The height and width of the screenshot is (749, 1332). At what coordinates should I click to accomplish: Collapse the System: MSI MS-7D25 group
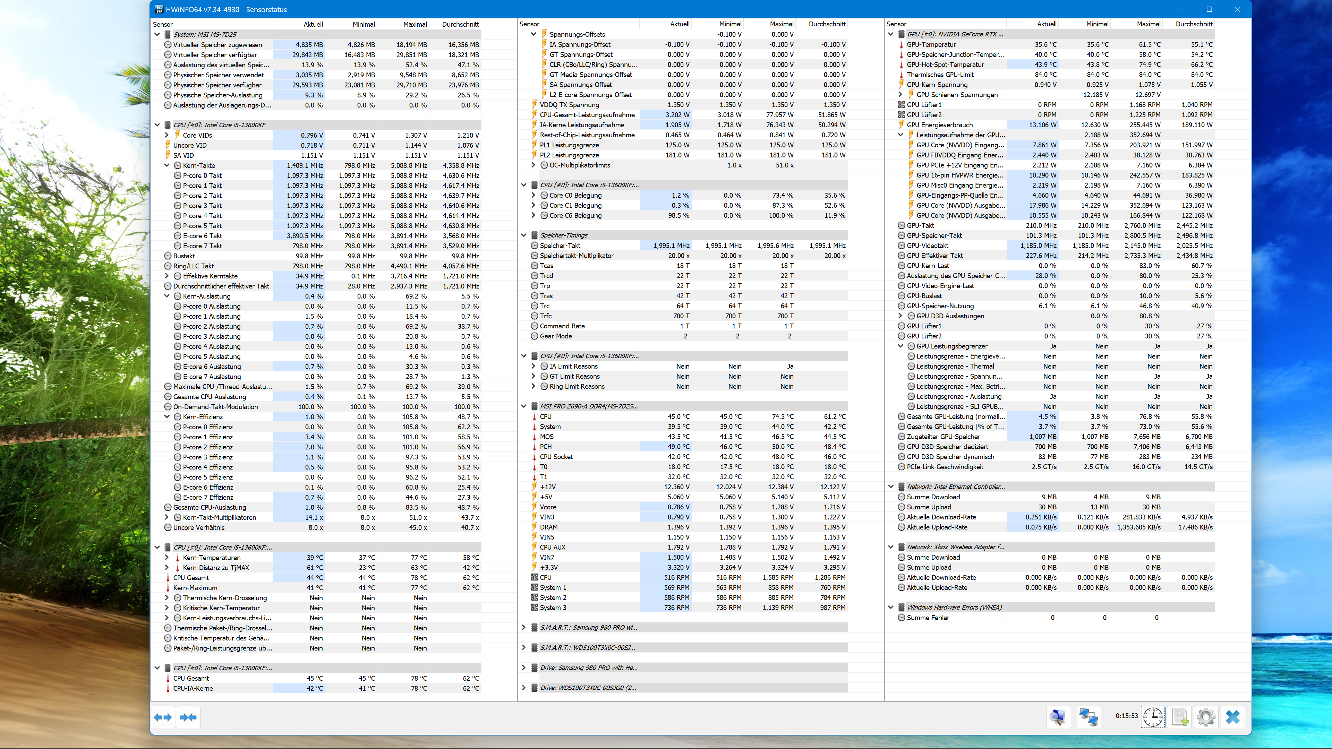[157, 35]
